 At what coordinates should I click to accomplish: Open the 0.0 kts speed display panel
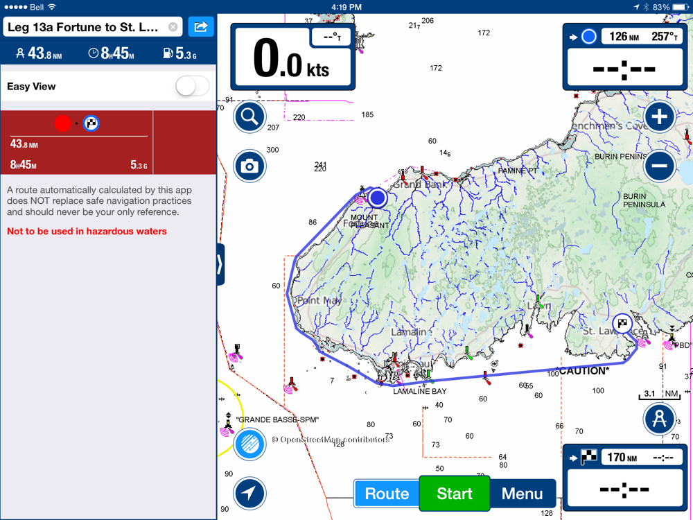(x=292, y=57)
